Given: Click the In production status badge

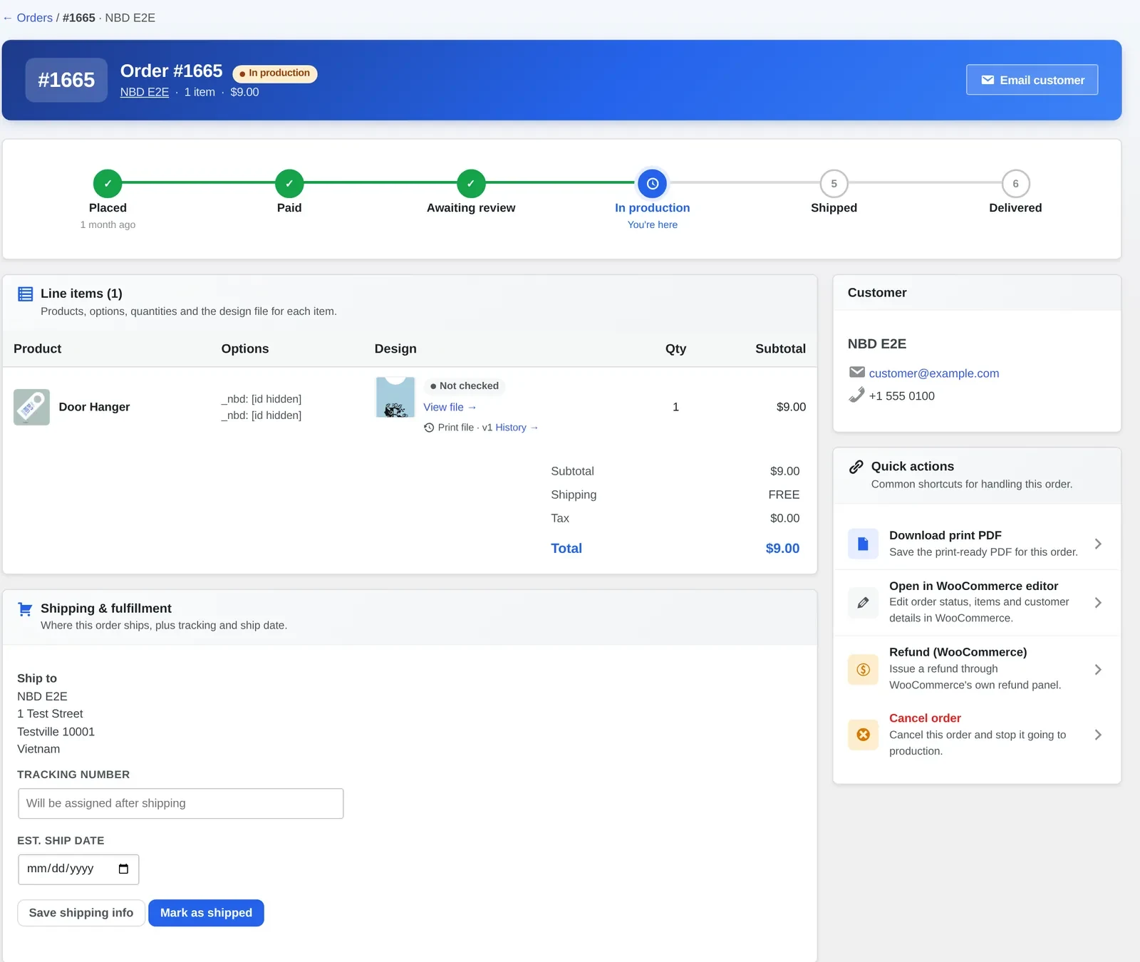Looking at the screenshot, I should click(275, 73).
